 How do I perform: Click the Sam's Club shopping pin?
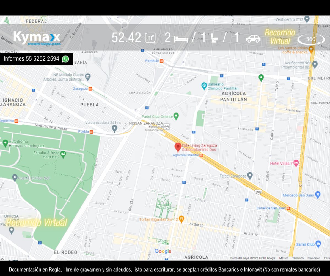pyautogui.click(x=318, y=244)
